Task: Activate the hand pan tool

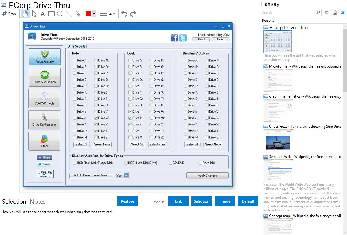Action: 25,14
